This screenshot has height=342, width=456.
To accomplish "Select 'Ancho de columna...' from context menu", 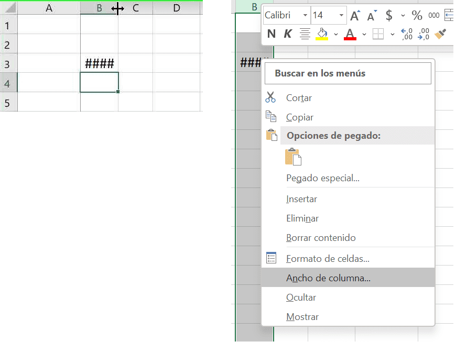I will pos(328,278).
